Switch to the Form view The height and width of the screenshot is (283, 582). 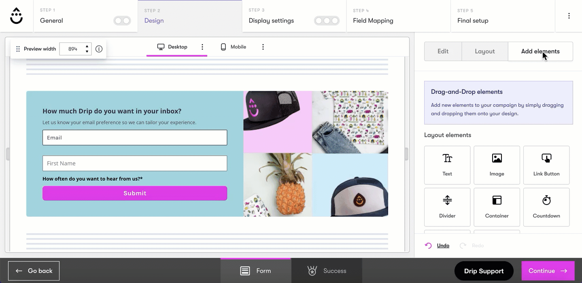255,271
